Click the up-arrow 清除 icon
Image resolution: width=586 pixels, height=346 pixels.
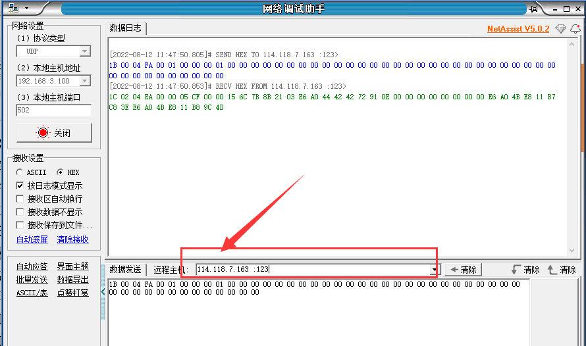pyautogui.click(x=552, y=270)
